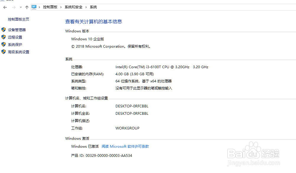Viewport: 296px width, 173px height.
Task: Open 系统保护 settings
Action: [15, 44]
